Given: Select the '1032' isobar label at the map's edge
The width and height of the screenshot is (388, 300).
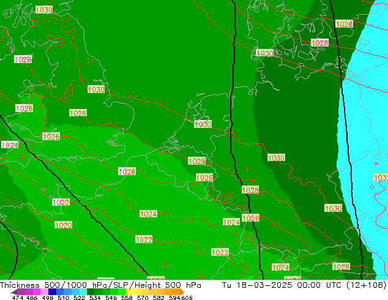Looking at the screenshot, I should pyautogui.click(x=381, y=178).
